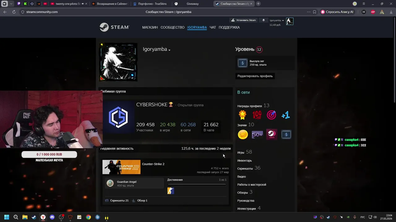Open the Работы в мастерской link

252,185
